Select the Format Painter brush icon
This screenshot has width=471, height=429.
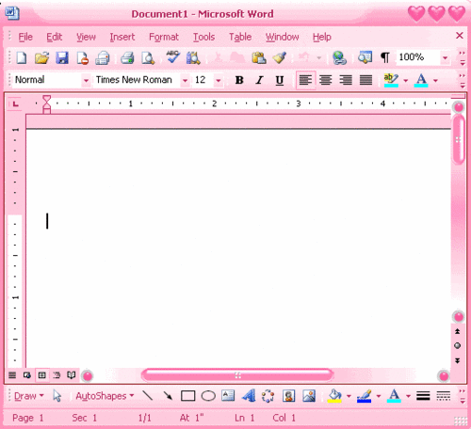279,57
